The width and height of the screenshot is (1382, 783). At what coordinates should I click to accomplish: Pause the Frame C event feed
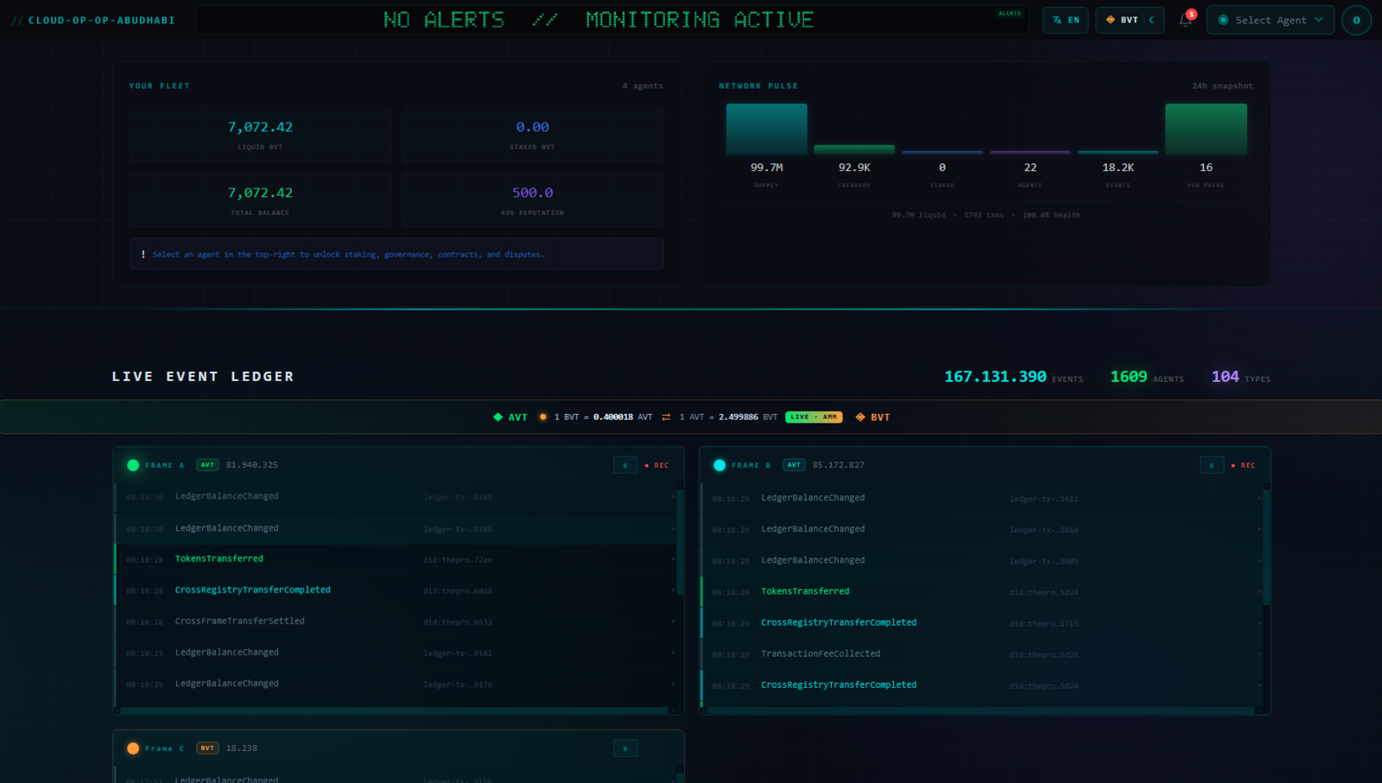click(x=625, y=748)
